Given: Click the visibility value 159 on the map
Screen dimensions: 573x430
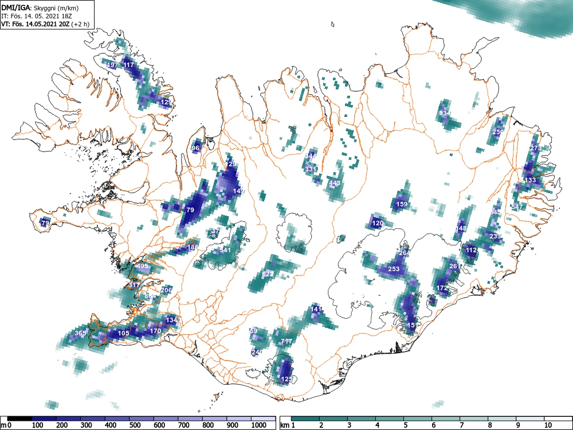Looking at the screenshot, I should pos(402,204).
